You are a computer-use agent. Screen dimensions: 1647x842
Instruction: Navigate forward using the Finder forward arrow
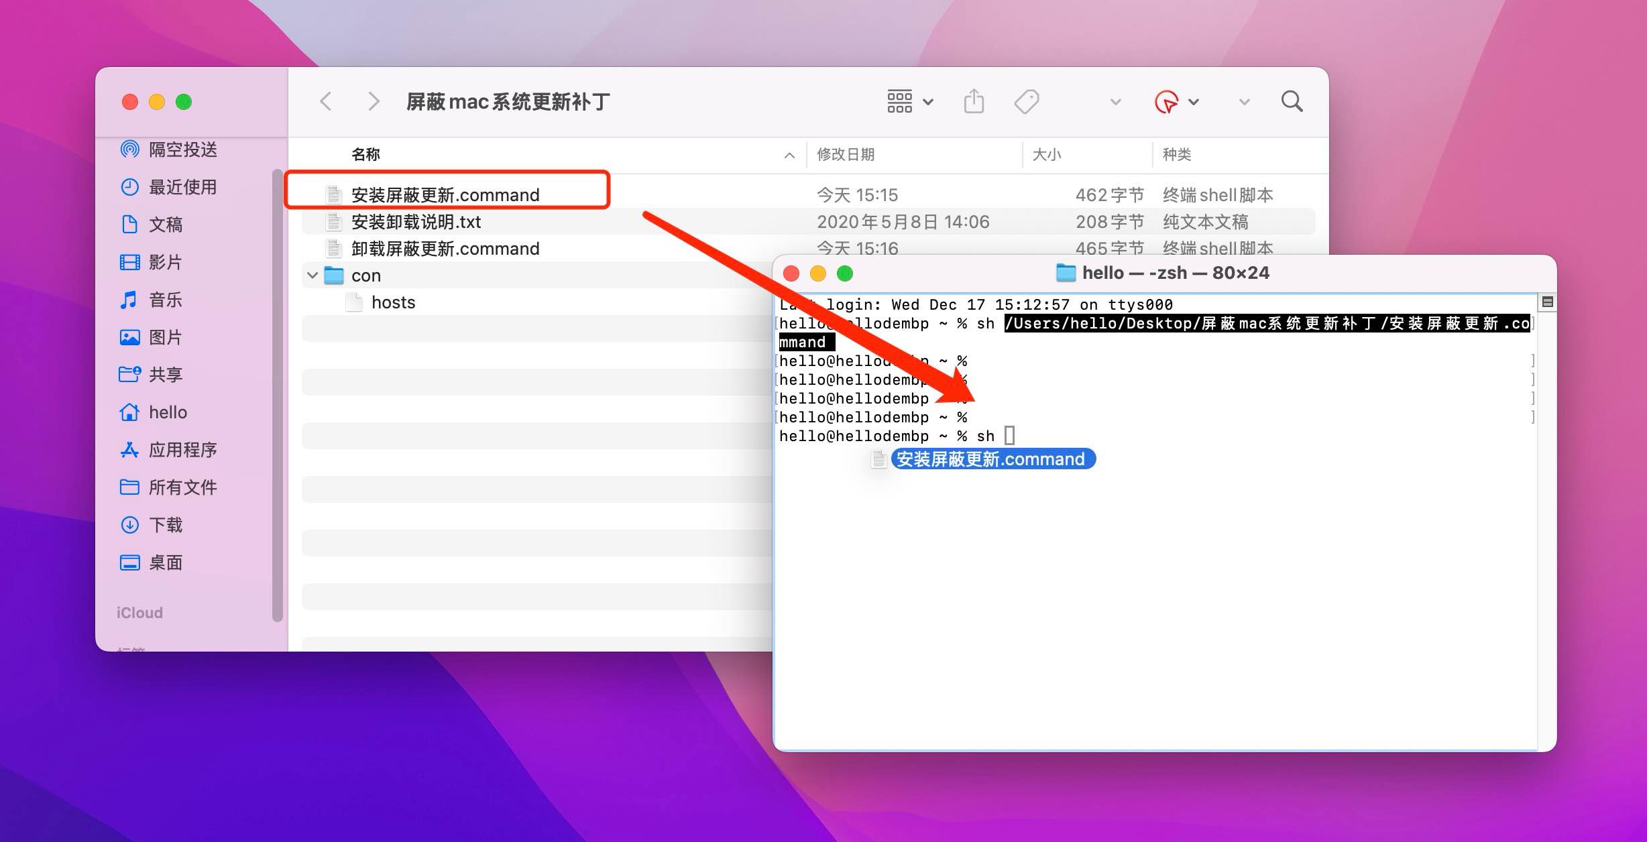click(x=374, y=101)
